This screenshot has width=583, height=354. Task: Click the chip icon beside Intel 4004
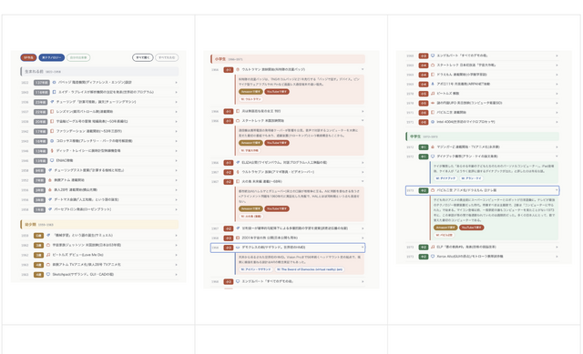coord(433,122)
